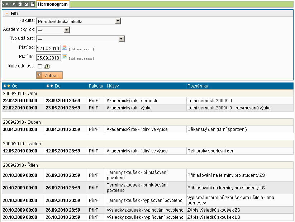Screen dimensions: 295x222
Task: Expand the Akademický rok dropdown
Action: (66, 30)
